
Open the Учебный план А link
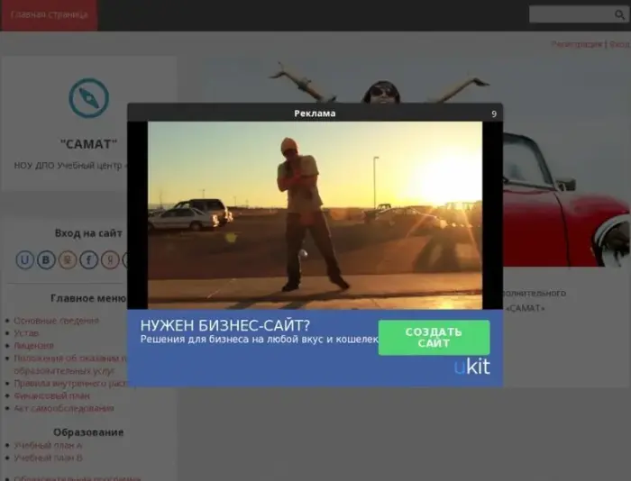pyautogui.click(x=48, y=445)
